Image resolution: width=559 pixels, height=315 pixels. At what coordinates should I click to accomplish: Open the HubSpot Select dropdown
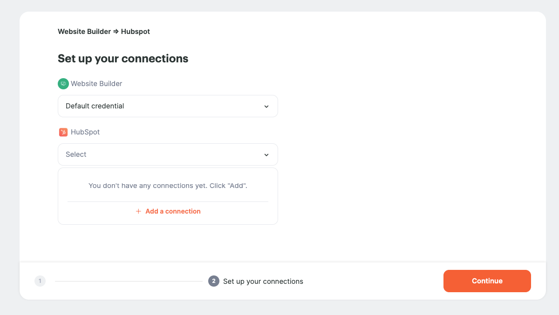(x=168, y=154)
